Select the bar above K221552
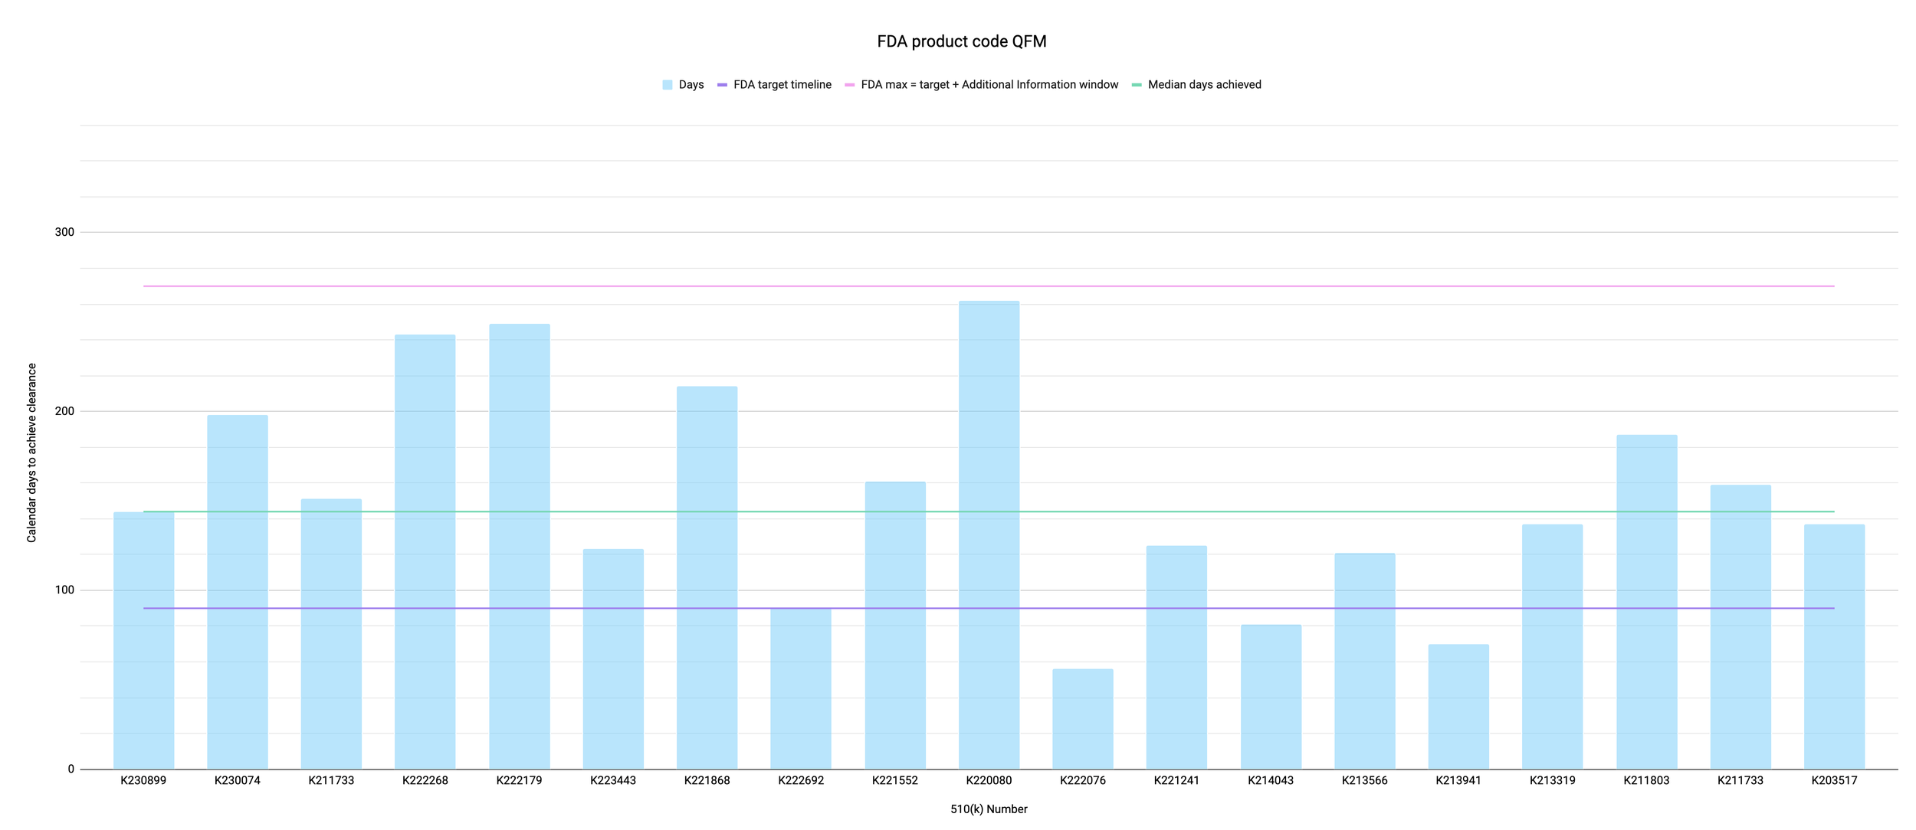Screen dimensions: 1916x830 tap(895, 626)
